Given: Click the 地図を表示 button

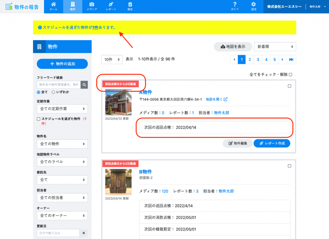Looking at the screenshot, I should (x=233, y=47).
